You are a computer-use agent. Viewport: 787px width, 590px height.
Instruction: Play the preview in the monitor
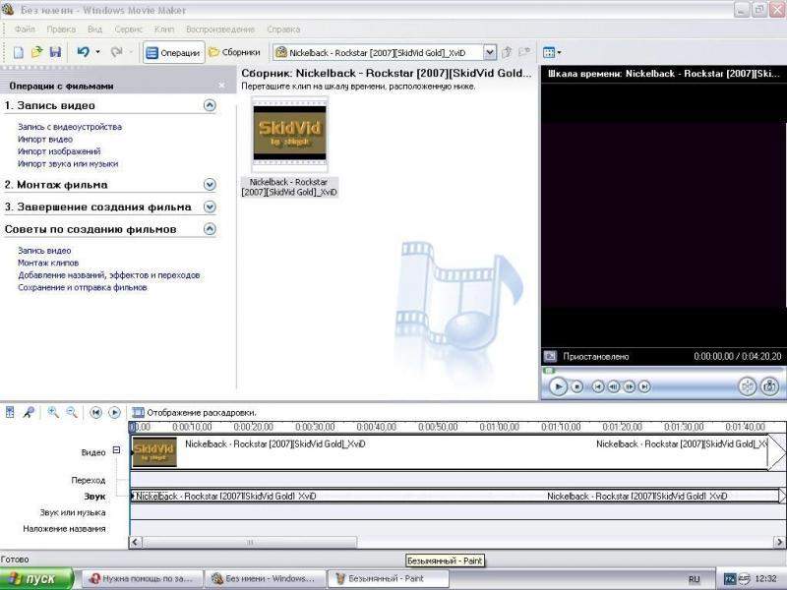pyautogui.click(x=558, y=386)
